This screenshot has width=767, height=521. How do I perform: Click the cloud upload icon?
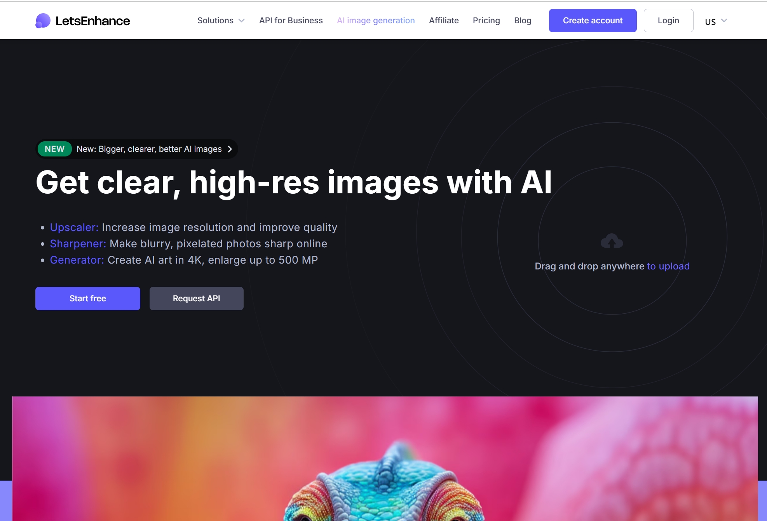pos(612,241)
